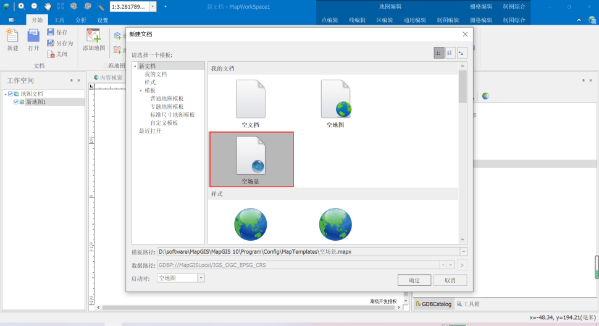
Task: Click the 取消 button
Action: pyautogui.click(x=450, y=280)
